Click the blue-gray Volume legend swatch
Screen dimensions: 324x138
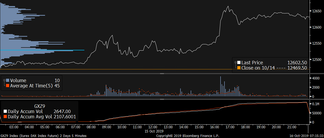pyautogui.click(x=7, y=80)
